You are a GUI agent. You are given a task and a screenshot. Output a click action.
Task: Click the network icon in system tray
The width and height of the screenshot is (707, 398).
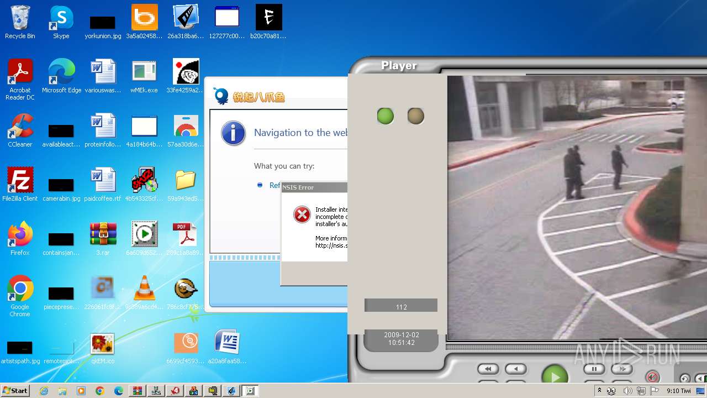641,391
